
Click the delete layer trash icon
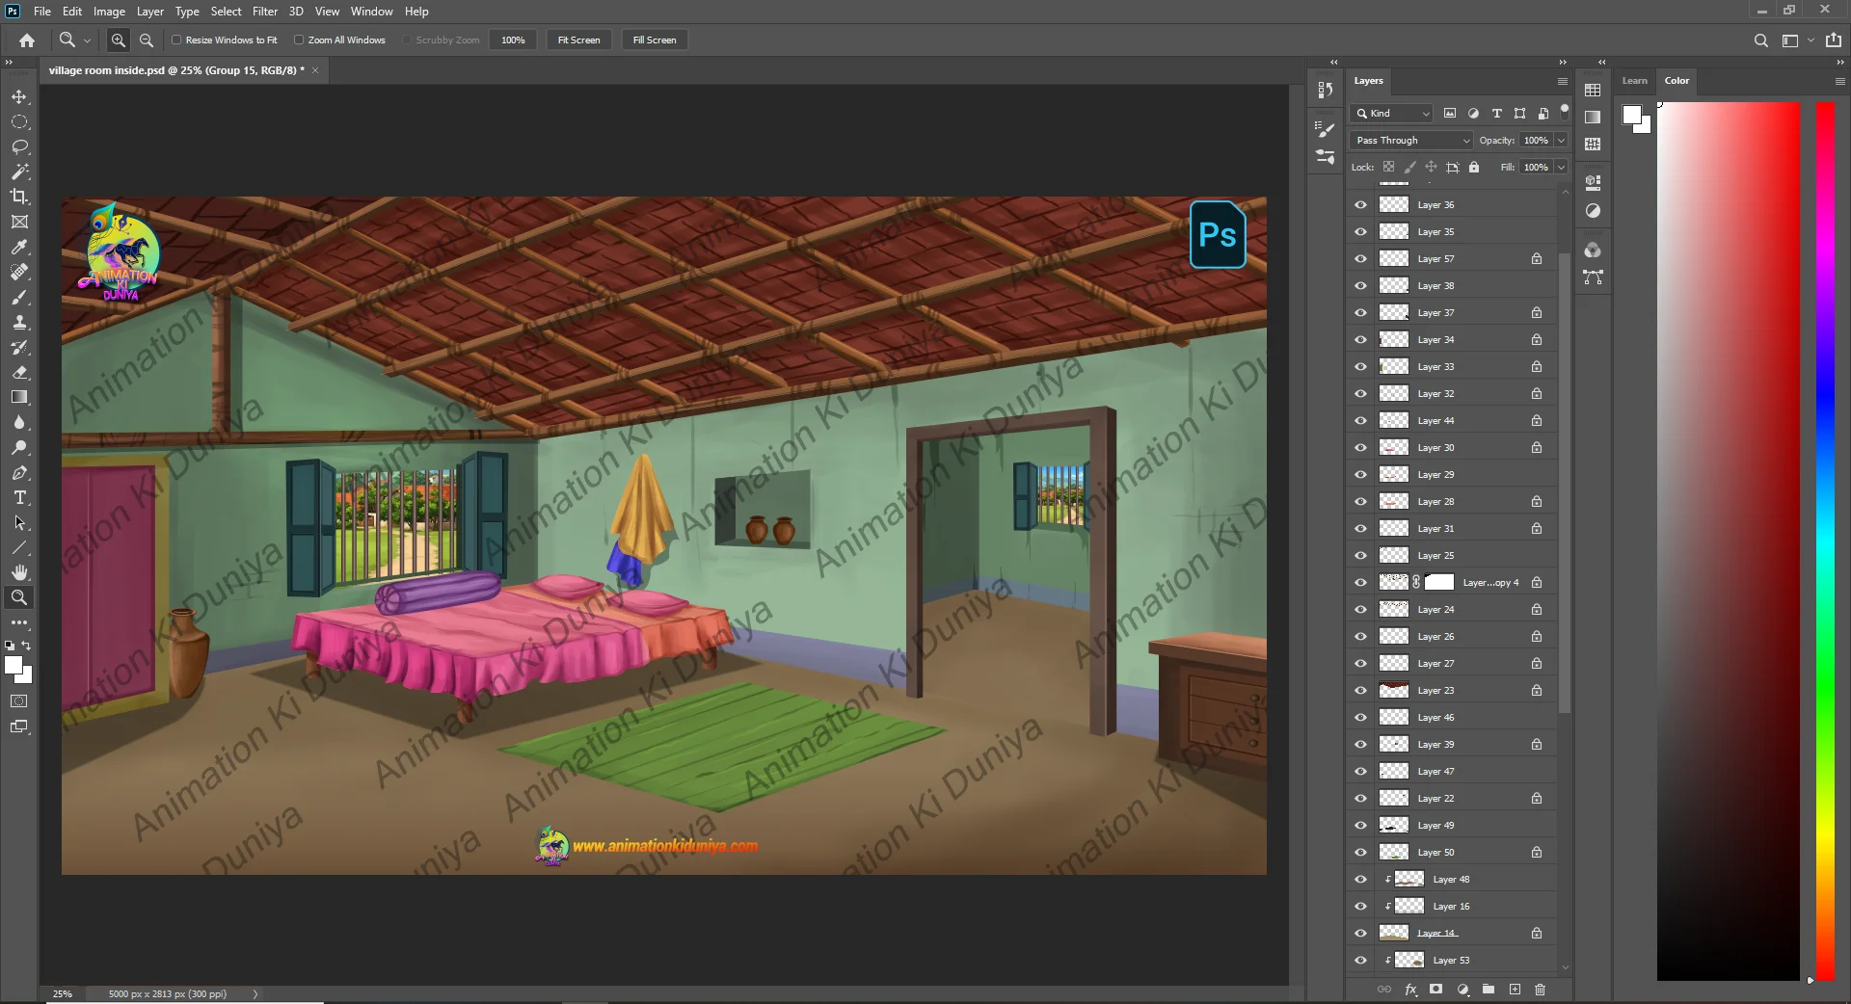click(x=1540, y=990)
